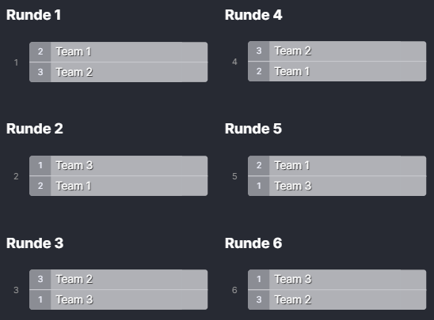The width and height of the screenshot is (434, 320).
Task: Select Team 2 row in Runde 3 match
Action: (x=119, y=280)
